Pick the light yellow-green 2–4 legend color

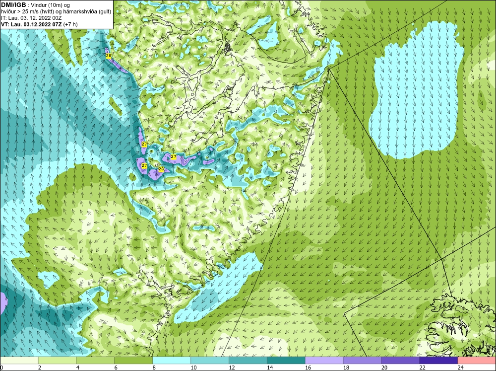[x=57, y=361]
